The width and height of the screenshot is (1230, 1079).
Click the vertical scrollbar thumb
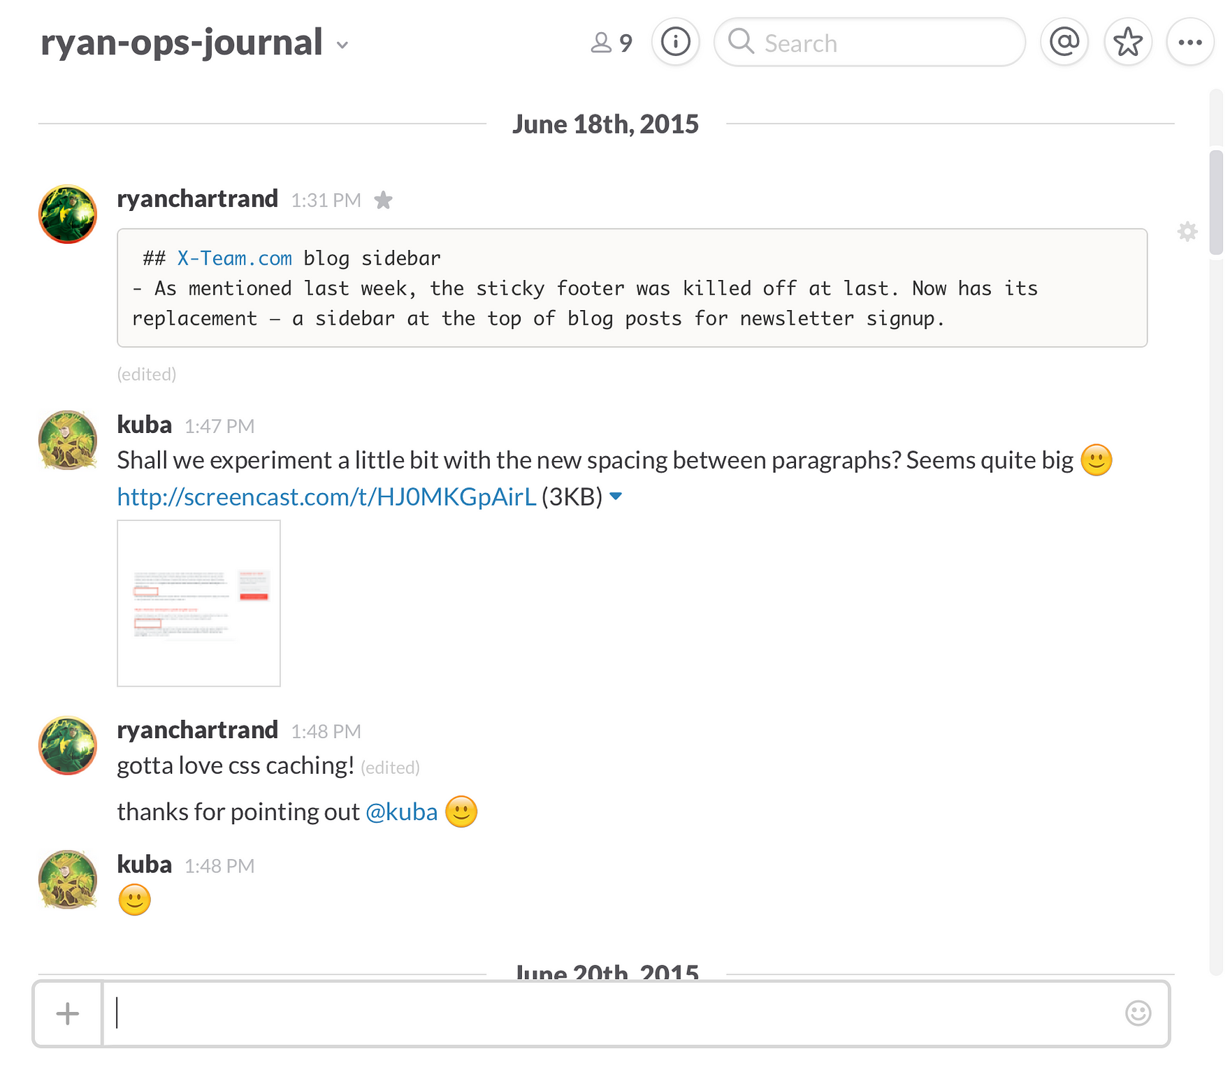[x=1216, y=203]
